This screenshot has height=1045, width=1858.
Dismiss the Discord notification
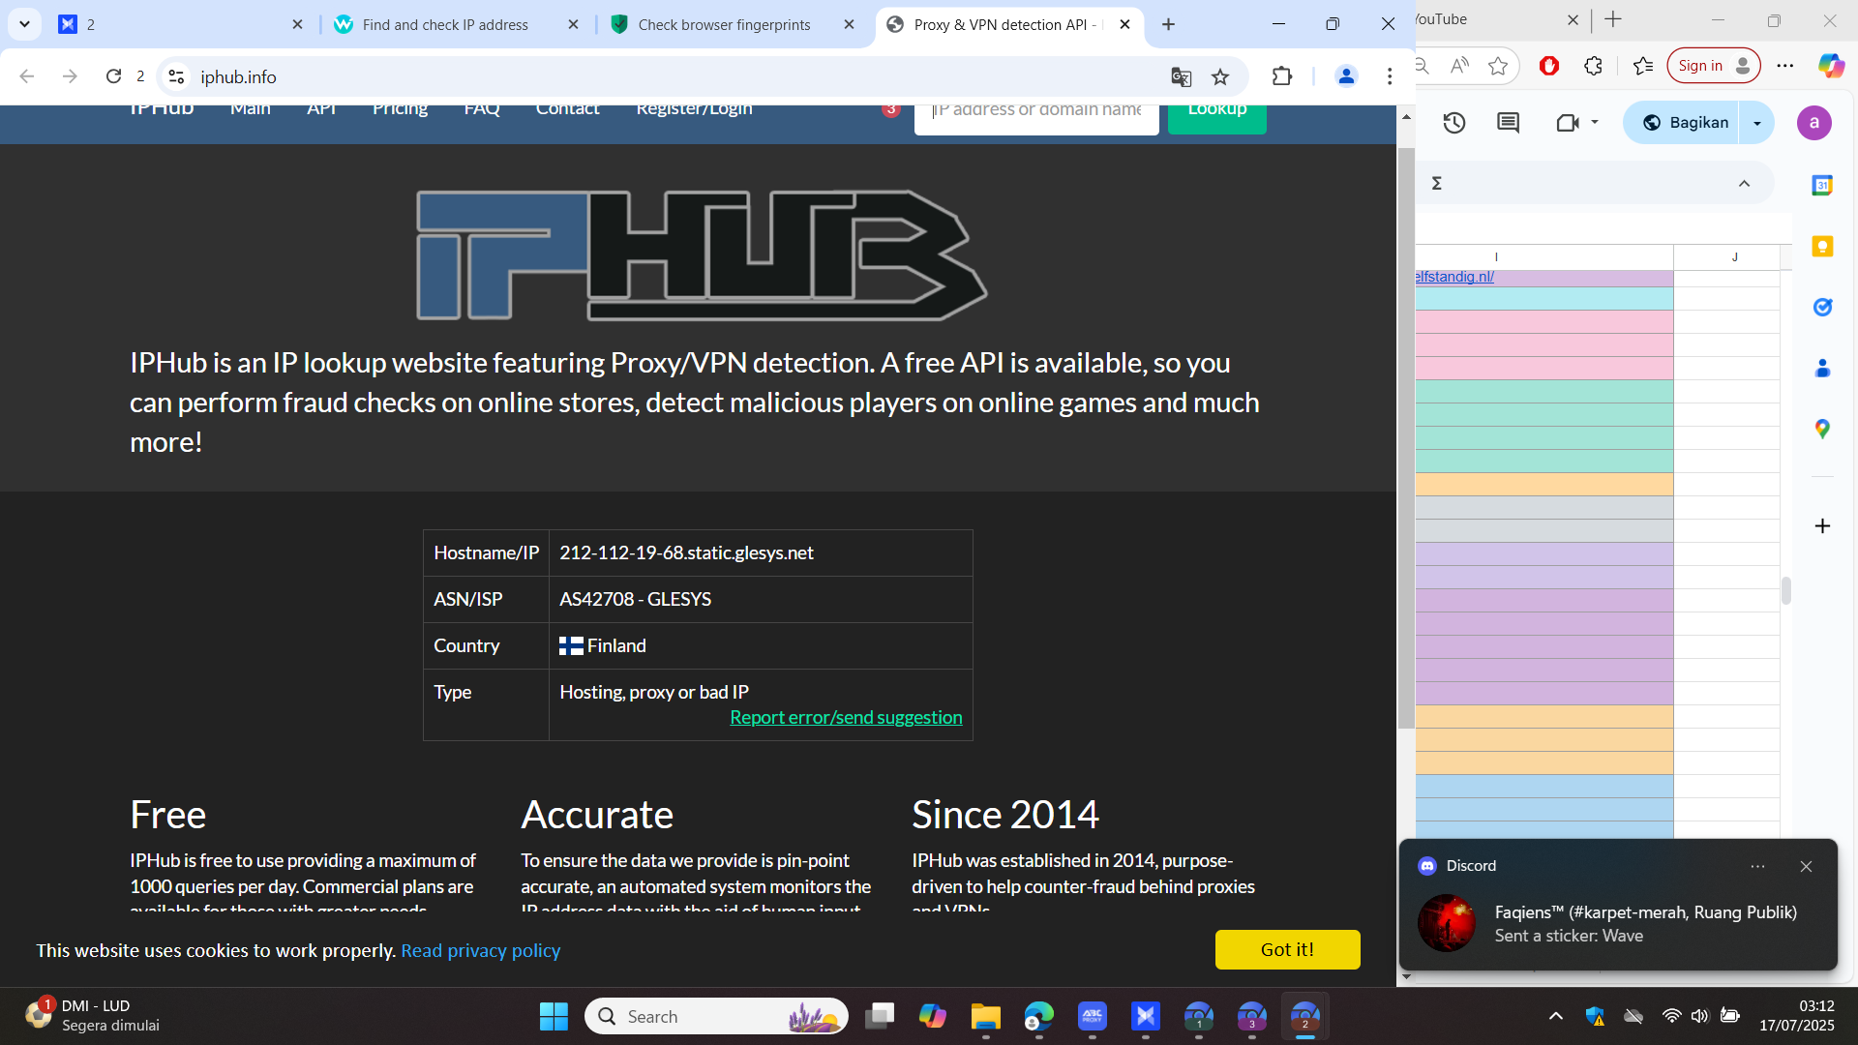coord(1806,866)
